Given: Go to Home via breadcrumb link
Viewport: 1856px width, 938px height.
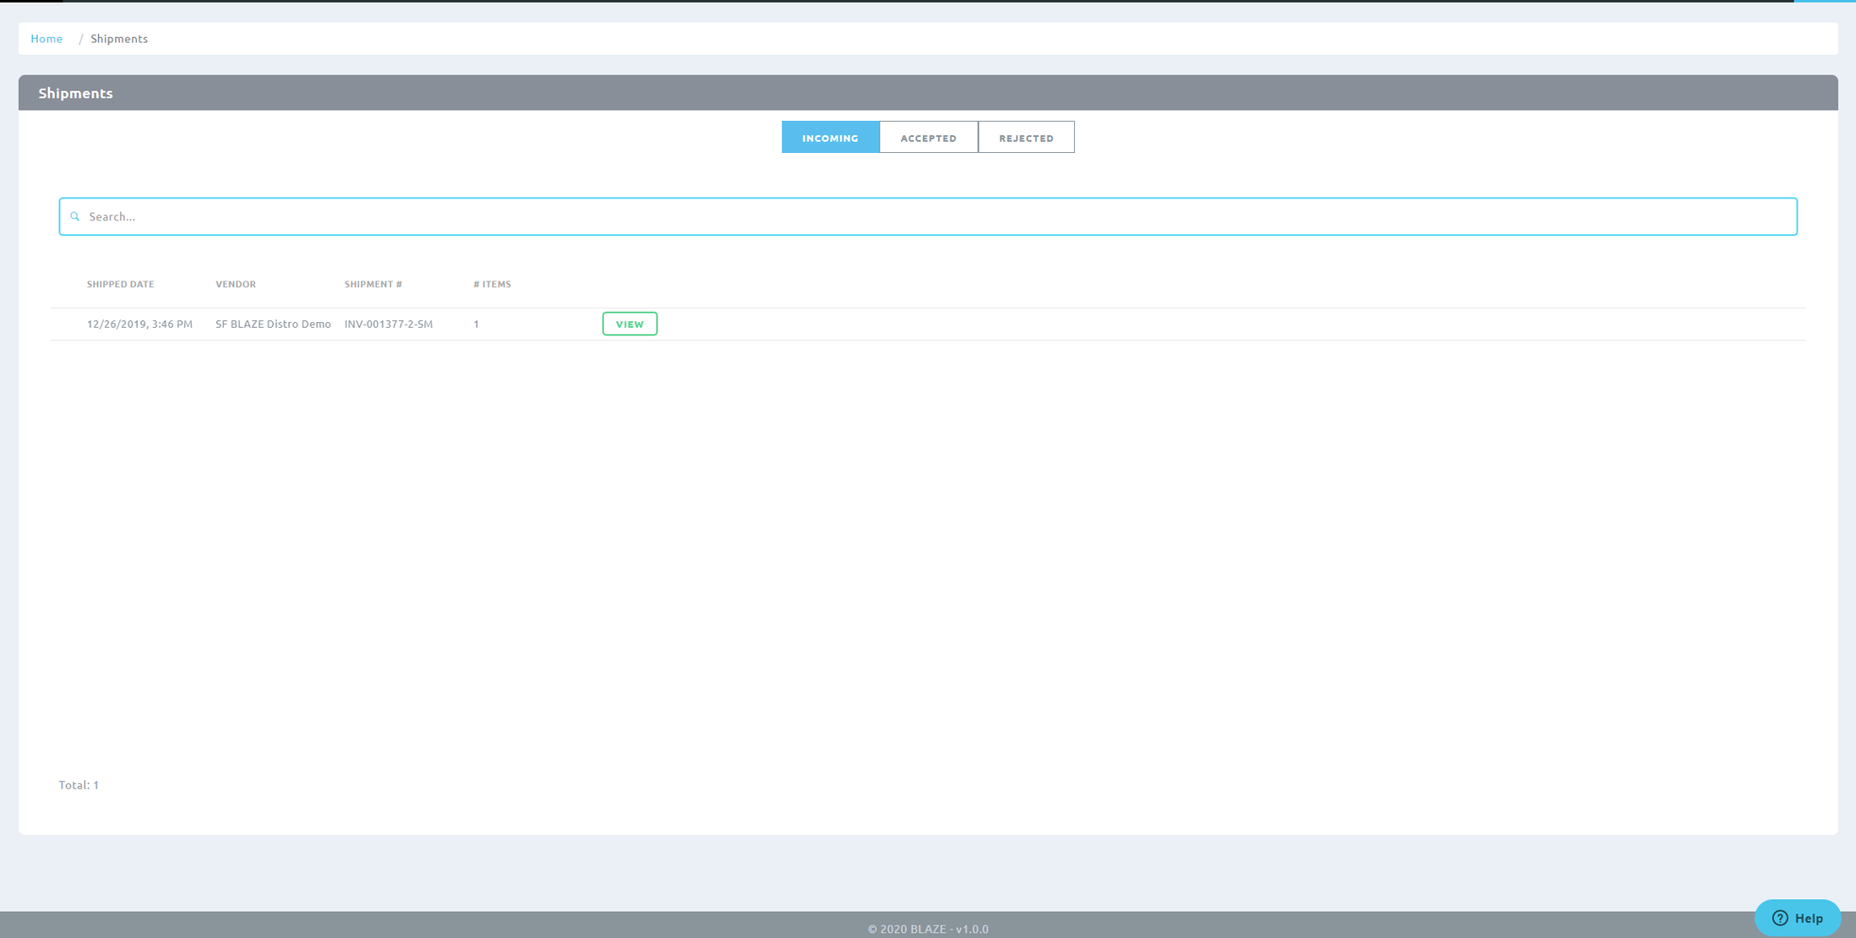Looking at the screenshot, I should pyautogui.click(x=46, y=39).
